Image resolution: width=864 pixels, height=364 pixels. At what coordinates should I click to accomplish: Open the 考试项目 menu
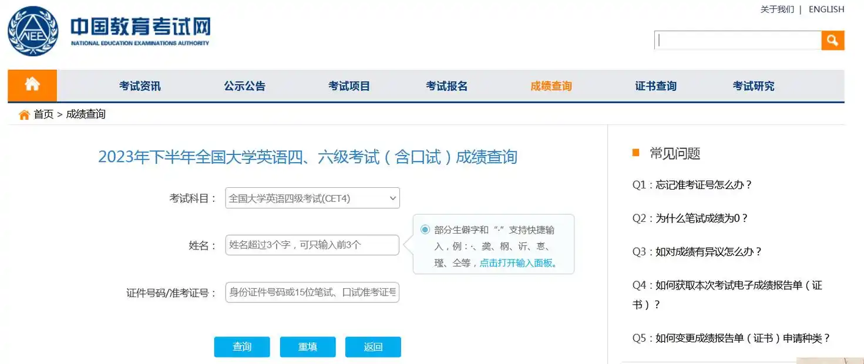349,85
